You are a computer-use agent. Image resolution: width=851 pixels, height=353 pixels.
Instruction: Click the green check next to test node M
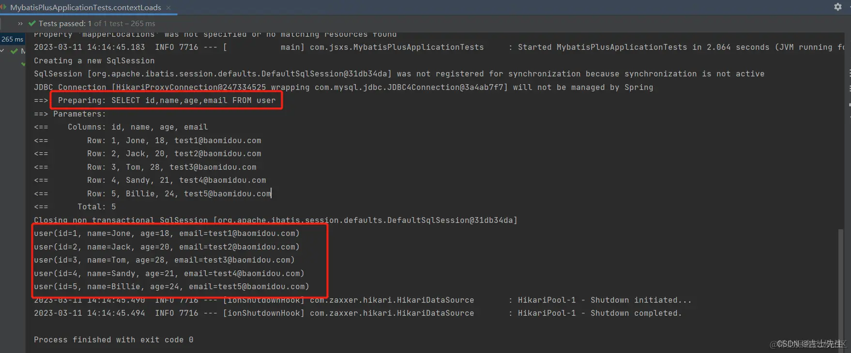click(14, 51)
